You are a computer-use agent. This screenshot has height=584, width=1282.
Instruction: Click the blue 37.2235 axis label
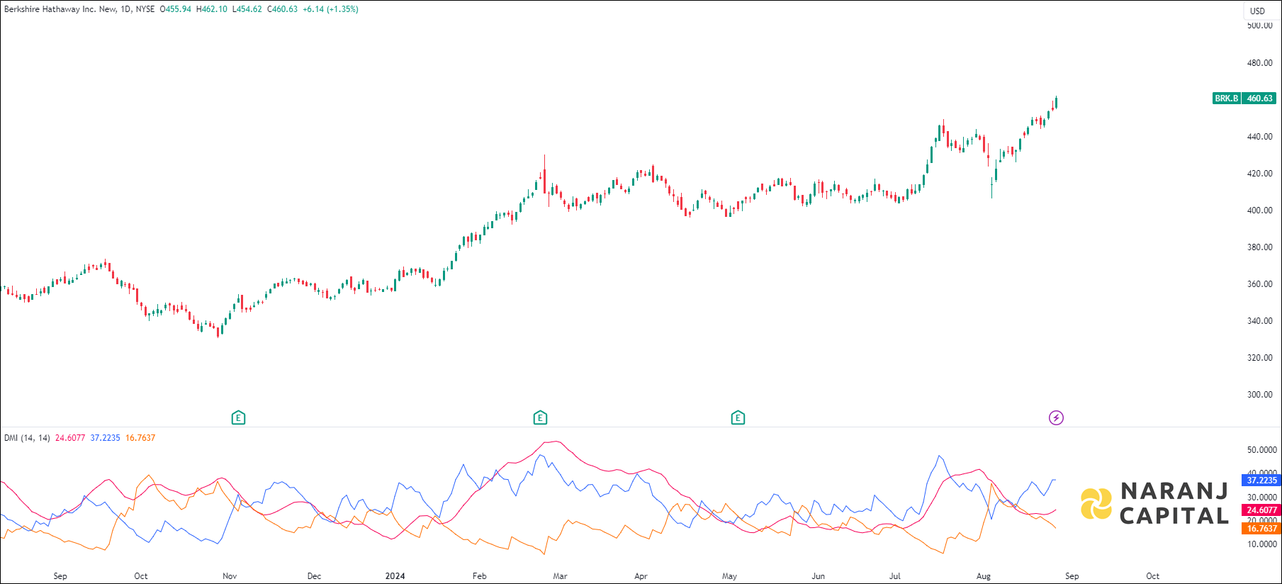1261,481
